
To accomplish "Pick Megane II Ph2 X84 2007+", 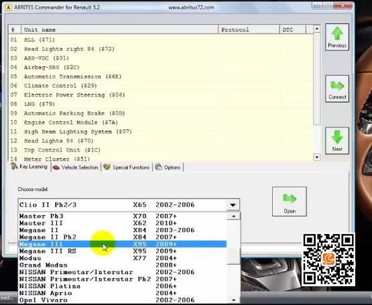I will (123, 237).
